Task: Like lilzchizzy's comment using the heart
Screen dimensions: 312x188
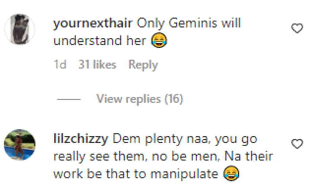Action: 297,144
